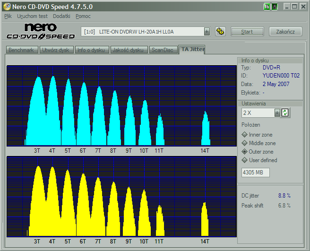Viewport: 310px width, 251px height.
Task: Switch to the Benchmark tab
Action: 22,50
